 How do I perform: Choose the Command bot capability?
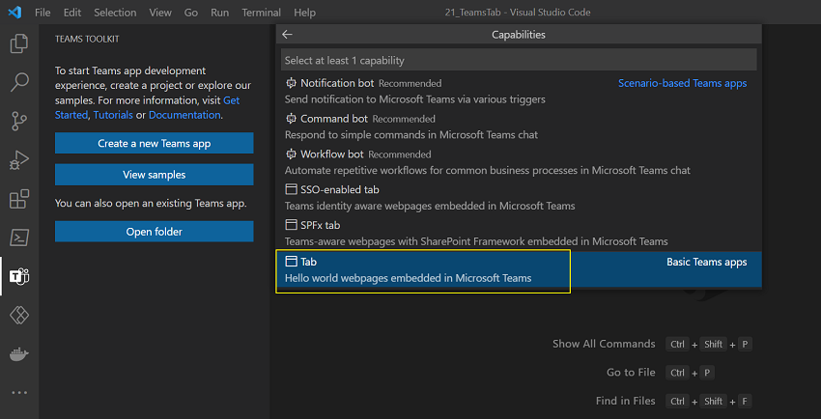519,126
